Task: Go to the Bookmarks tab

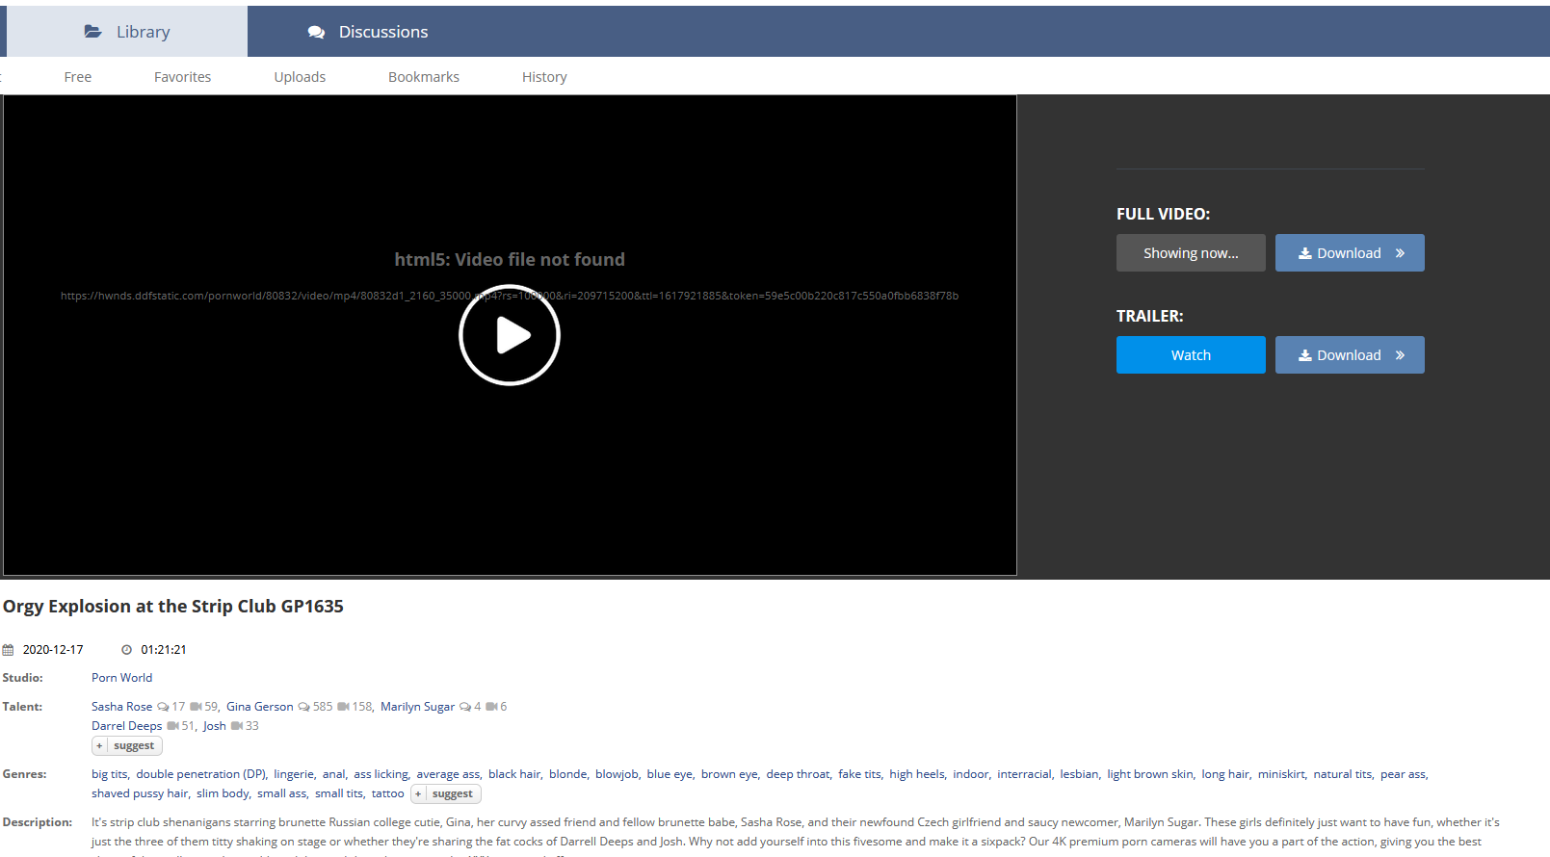Action: coord(424,77)
